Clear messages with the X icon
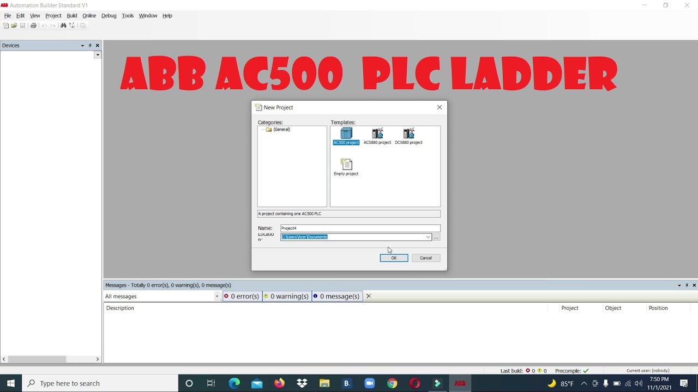The width and height of the screenshot is (698, 392). click(x=369, y=296)
